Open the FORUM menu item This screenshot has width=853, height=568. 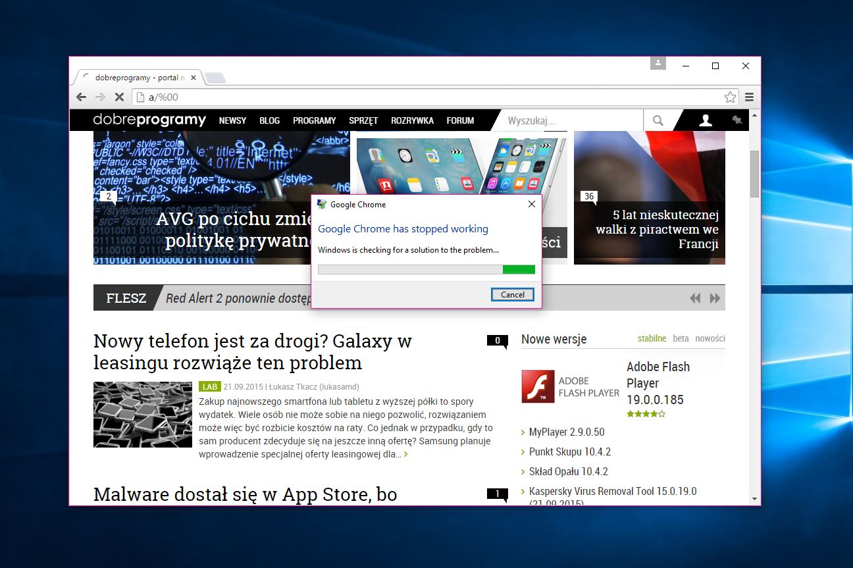tap(460, 120)
